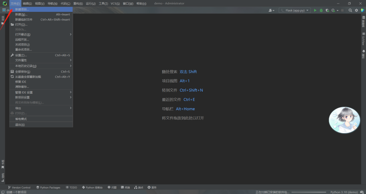Open the Flask (app.py) run configuration dropdown
This screenshot has width=366, height=194.
coord(295,10)
